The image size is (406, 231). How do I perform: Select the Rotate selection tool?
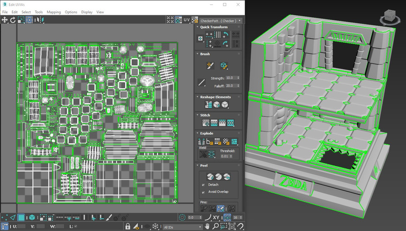tap(13, 20)
